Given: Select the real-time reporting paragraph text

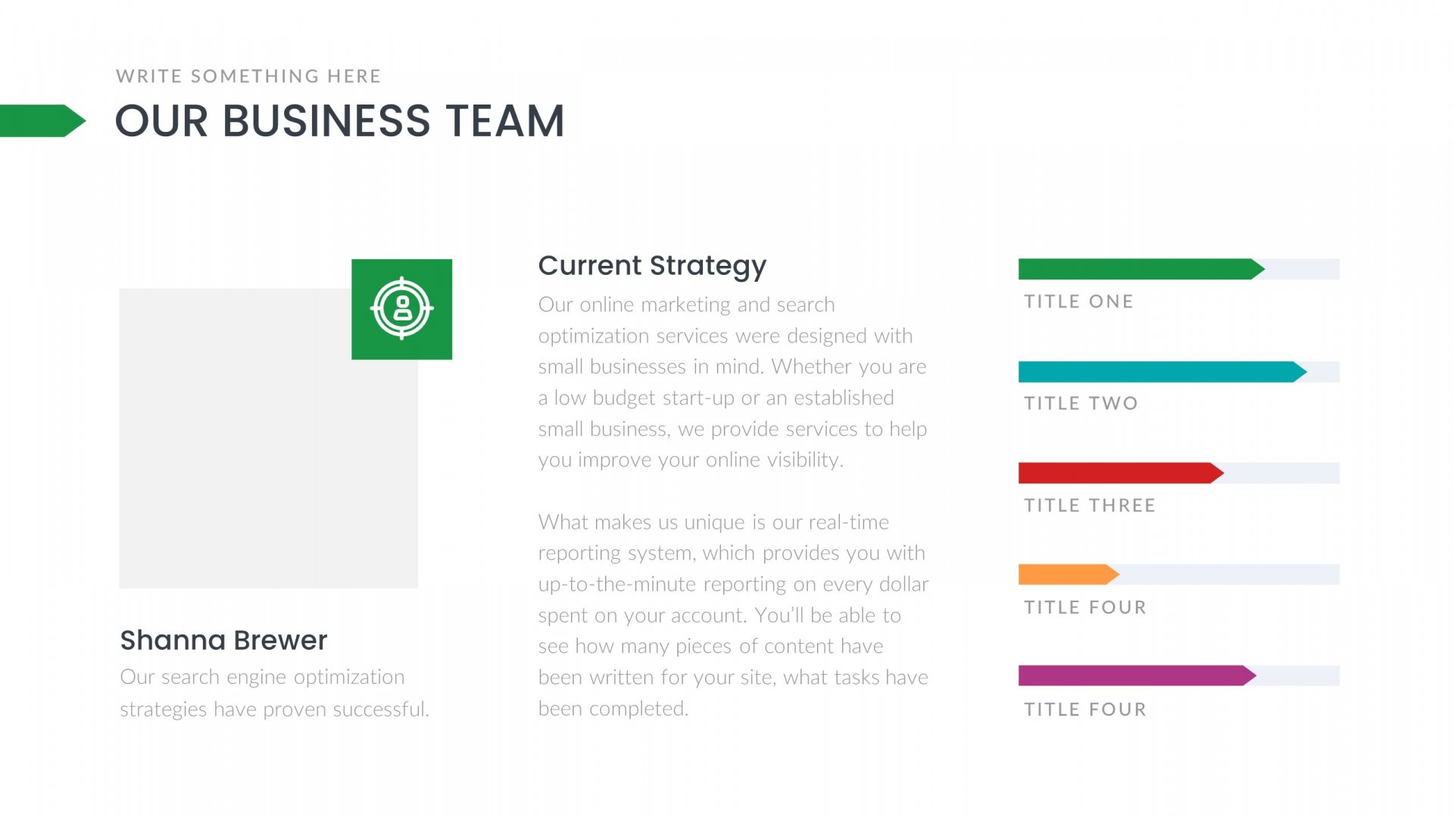Looking at the screenshot, I should click(x=733, y=615).
